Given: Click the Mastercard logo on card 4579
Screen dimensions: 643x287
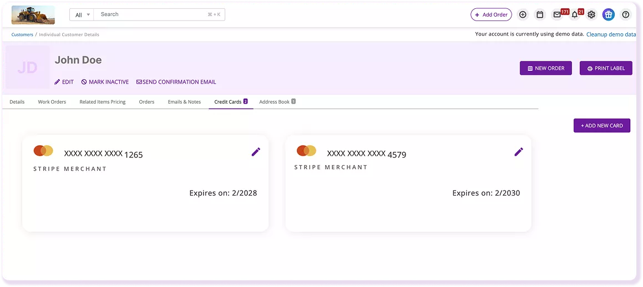Looking at the screenshot, I should [x=306, y=151].
